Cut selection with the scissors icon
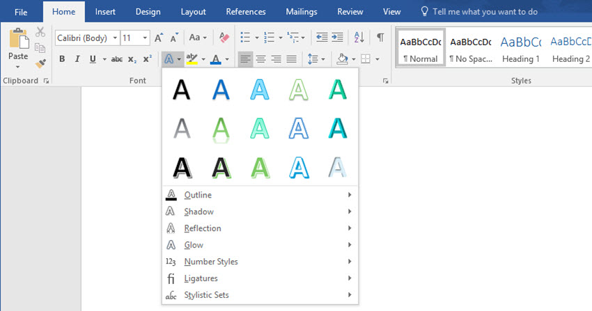This screenshot has height=311, width=592. click(40, 32)
